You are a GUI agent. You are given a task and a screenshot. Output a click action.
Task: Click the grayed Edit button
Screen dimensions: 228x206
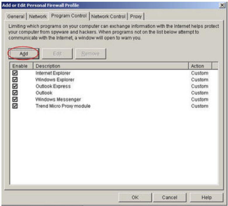57,54
